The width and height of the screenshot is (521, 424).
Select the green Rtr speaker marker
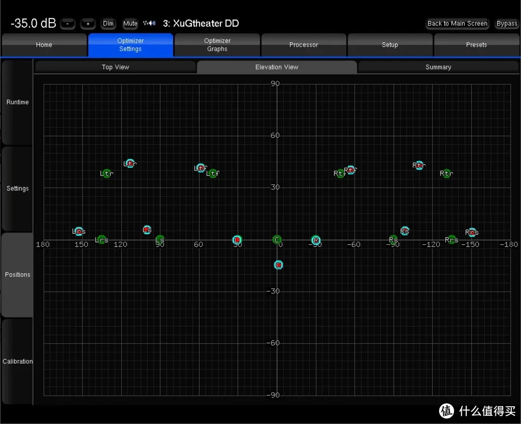pos(447,173)
